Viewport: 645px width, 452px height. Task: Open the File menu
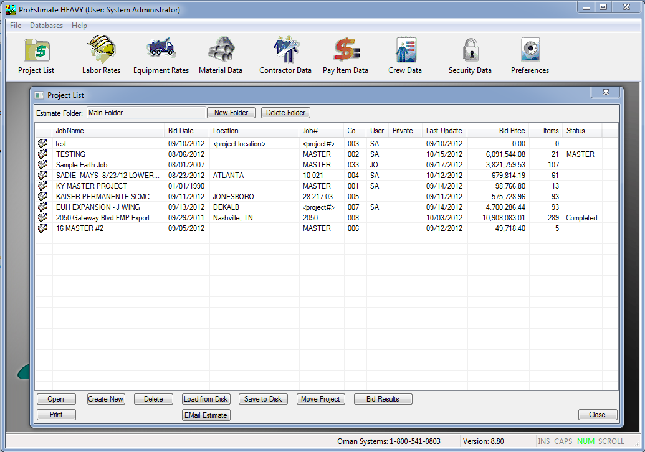(16, 26)
